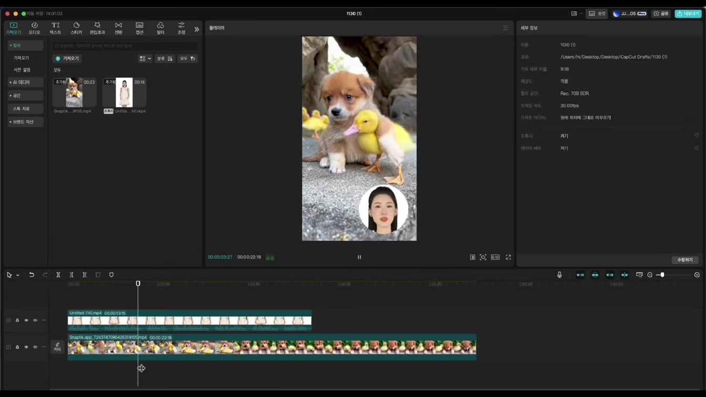706x397 pixels.
Task: Expand the 브랜드 자산 sidebar section
Action: [25, 122]
